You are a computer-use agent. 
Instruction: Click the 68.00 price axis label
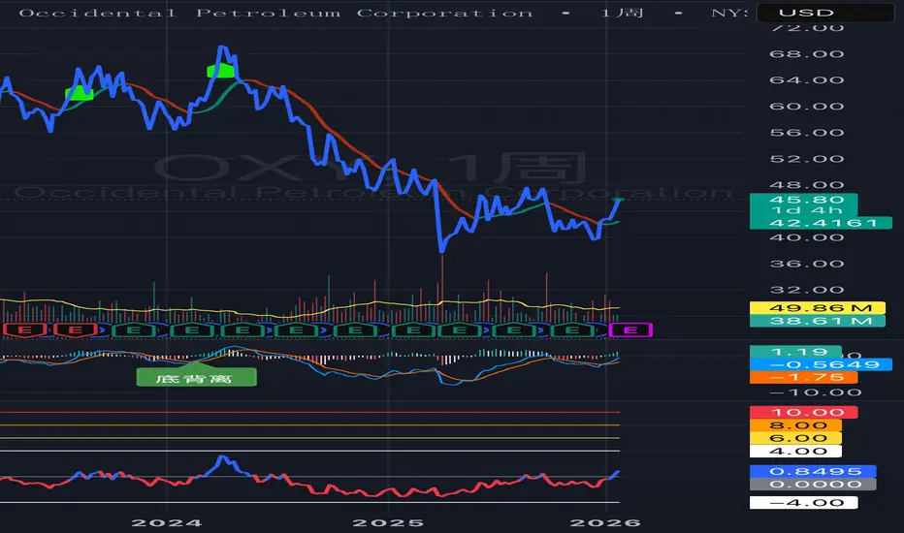click(807, 54)
